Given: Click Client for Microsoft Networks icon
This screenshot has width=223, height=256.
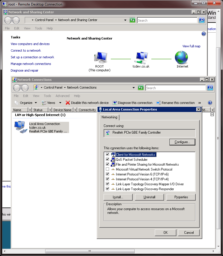Looking at the screenshot, I should coord(113,154).
